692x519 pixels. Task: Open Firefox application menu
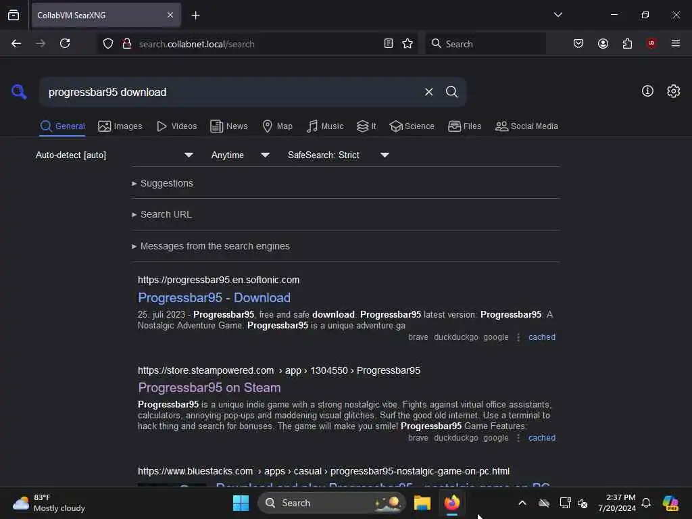pyautogui.click(x=676, y=43)
